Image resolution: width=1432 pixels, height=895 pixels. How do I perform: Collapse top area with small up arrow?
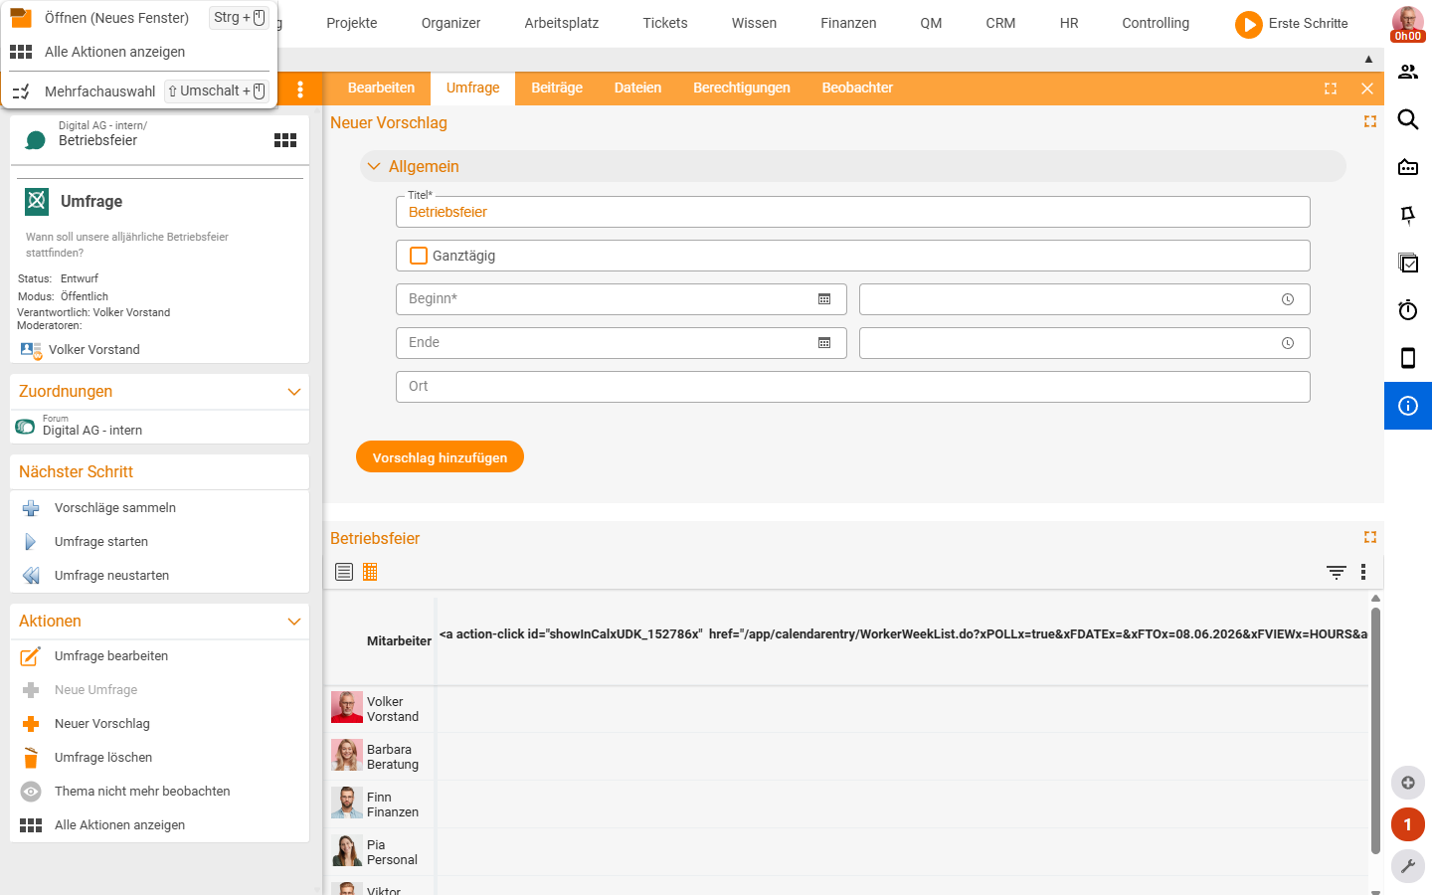click(x=1368, y=60)
